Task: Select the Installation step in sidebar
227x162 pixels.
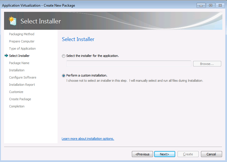Action: [17, 70]
